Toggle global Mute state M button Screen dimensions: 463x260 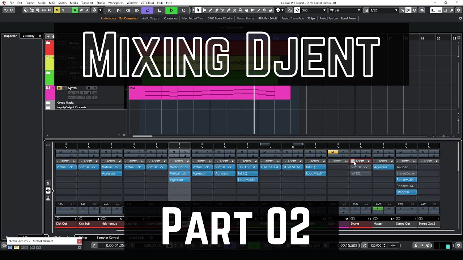point(57,10)
